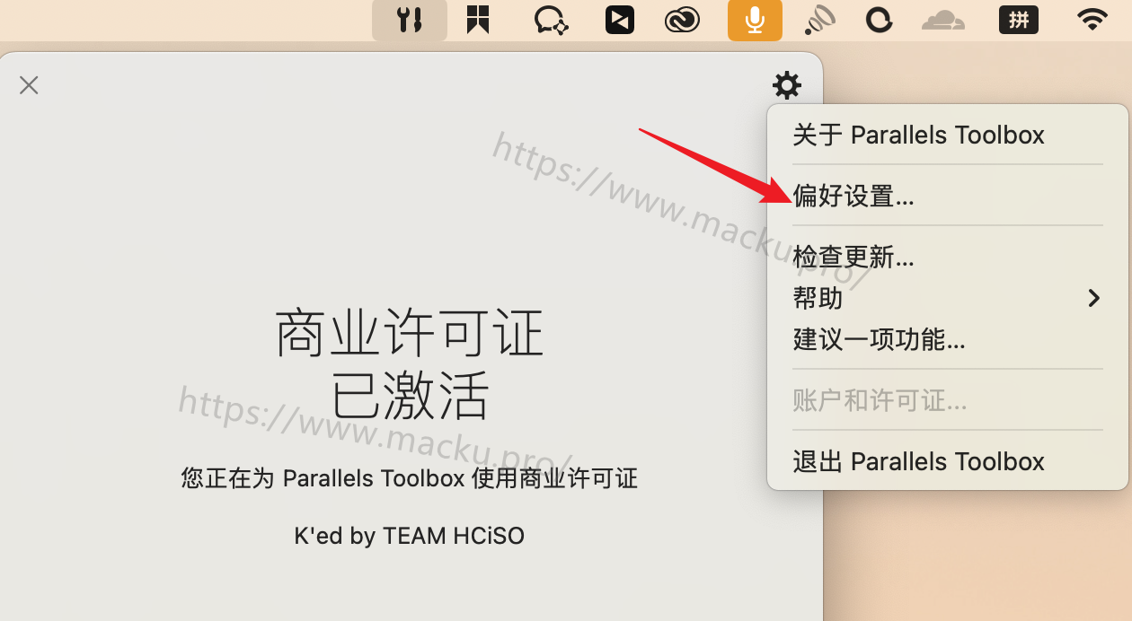Click the gray cloud menu bar icon
1132x621 pixels.
coord(943,20)
